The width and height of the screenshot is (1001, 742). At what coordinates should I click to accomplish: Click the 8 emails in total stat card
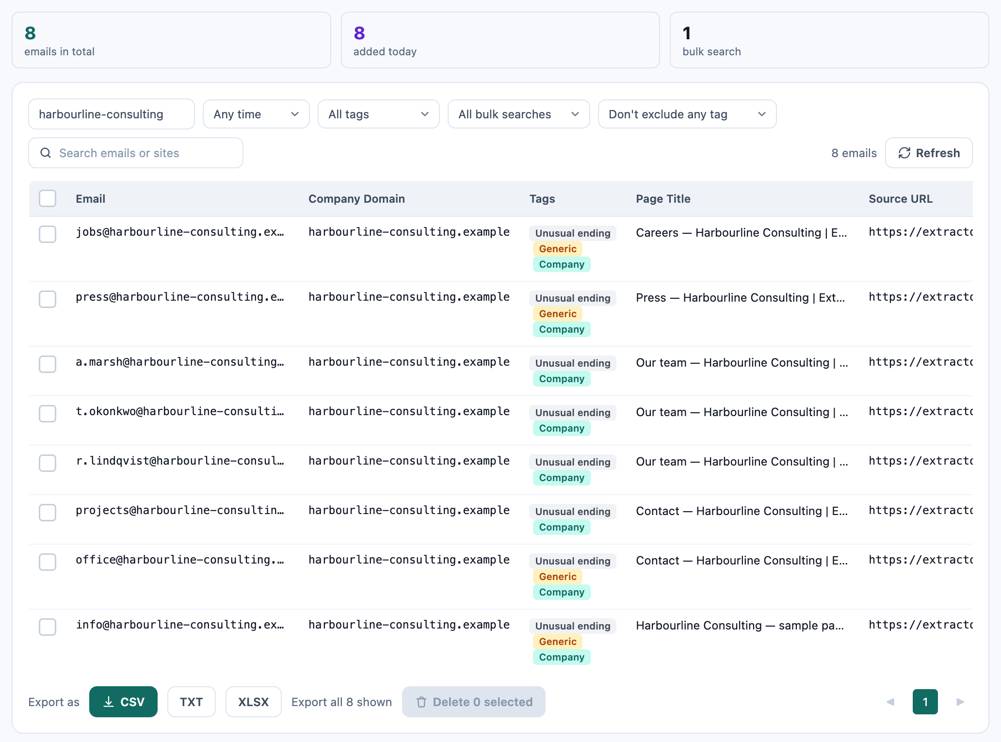tap(171, 40)
